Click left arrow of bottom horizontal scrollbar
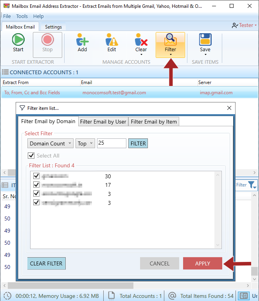 [5, 285]
